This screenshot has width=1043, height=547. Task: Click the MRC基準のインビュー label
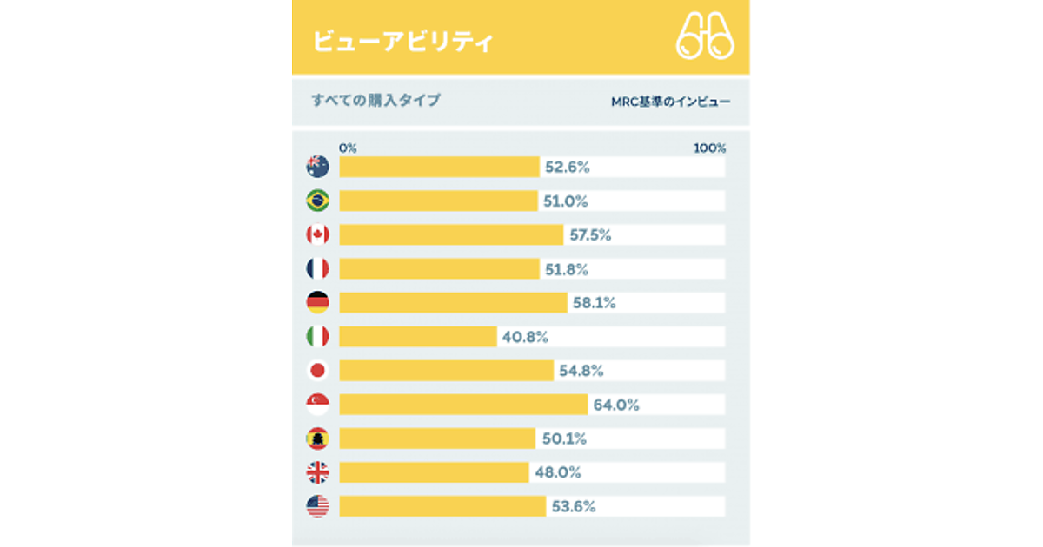tap(670, 102)
